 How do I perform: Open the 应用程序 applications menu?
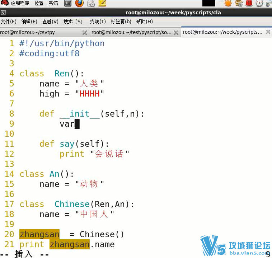click(20, 3)
